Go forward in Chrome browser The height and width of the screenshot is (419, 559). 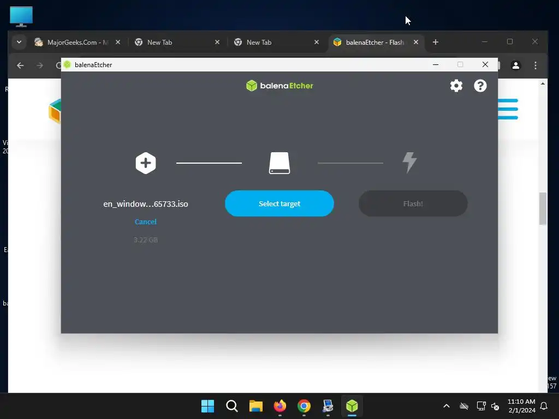[40, 65]
